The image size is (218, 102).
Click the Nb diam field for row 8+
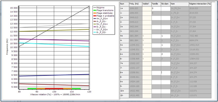tap(166, 73)
